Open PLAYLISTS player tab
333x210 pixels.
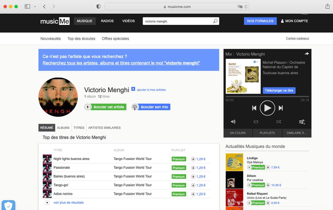pyautogui.click(x=267, y=133)
